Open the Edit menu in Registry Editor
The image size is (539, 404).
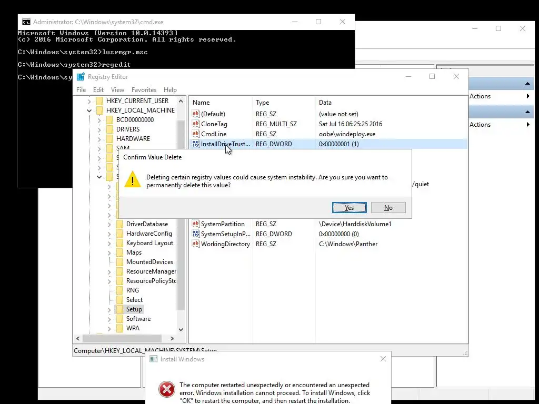tap(98, 89)
